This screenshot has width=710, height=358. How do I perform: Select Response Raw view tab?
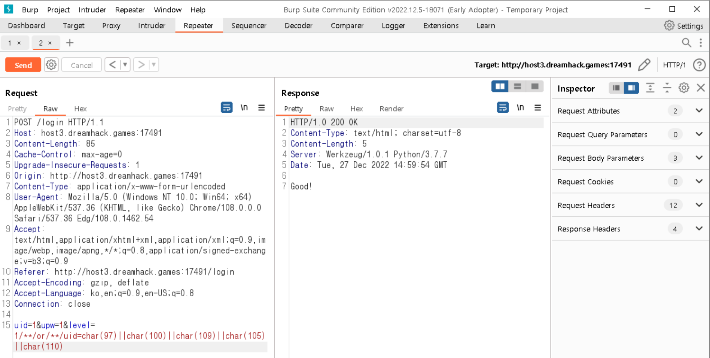coord(326,109)
